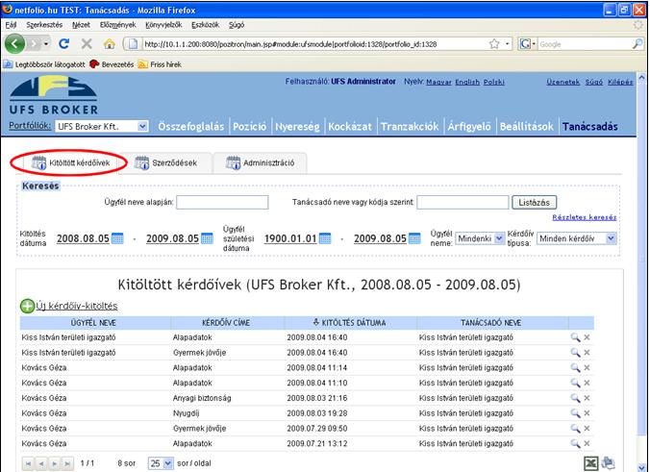Click scroll down arrow on page scrollbar
The height and width of the screenshot is (472, 650).
[641, 467]
